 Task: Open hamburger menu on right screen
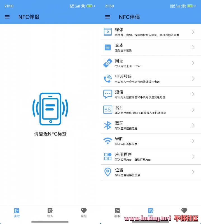click(107, 17)
